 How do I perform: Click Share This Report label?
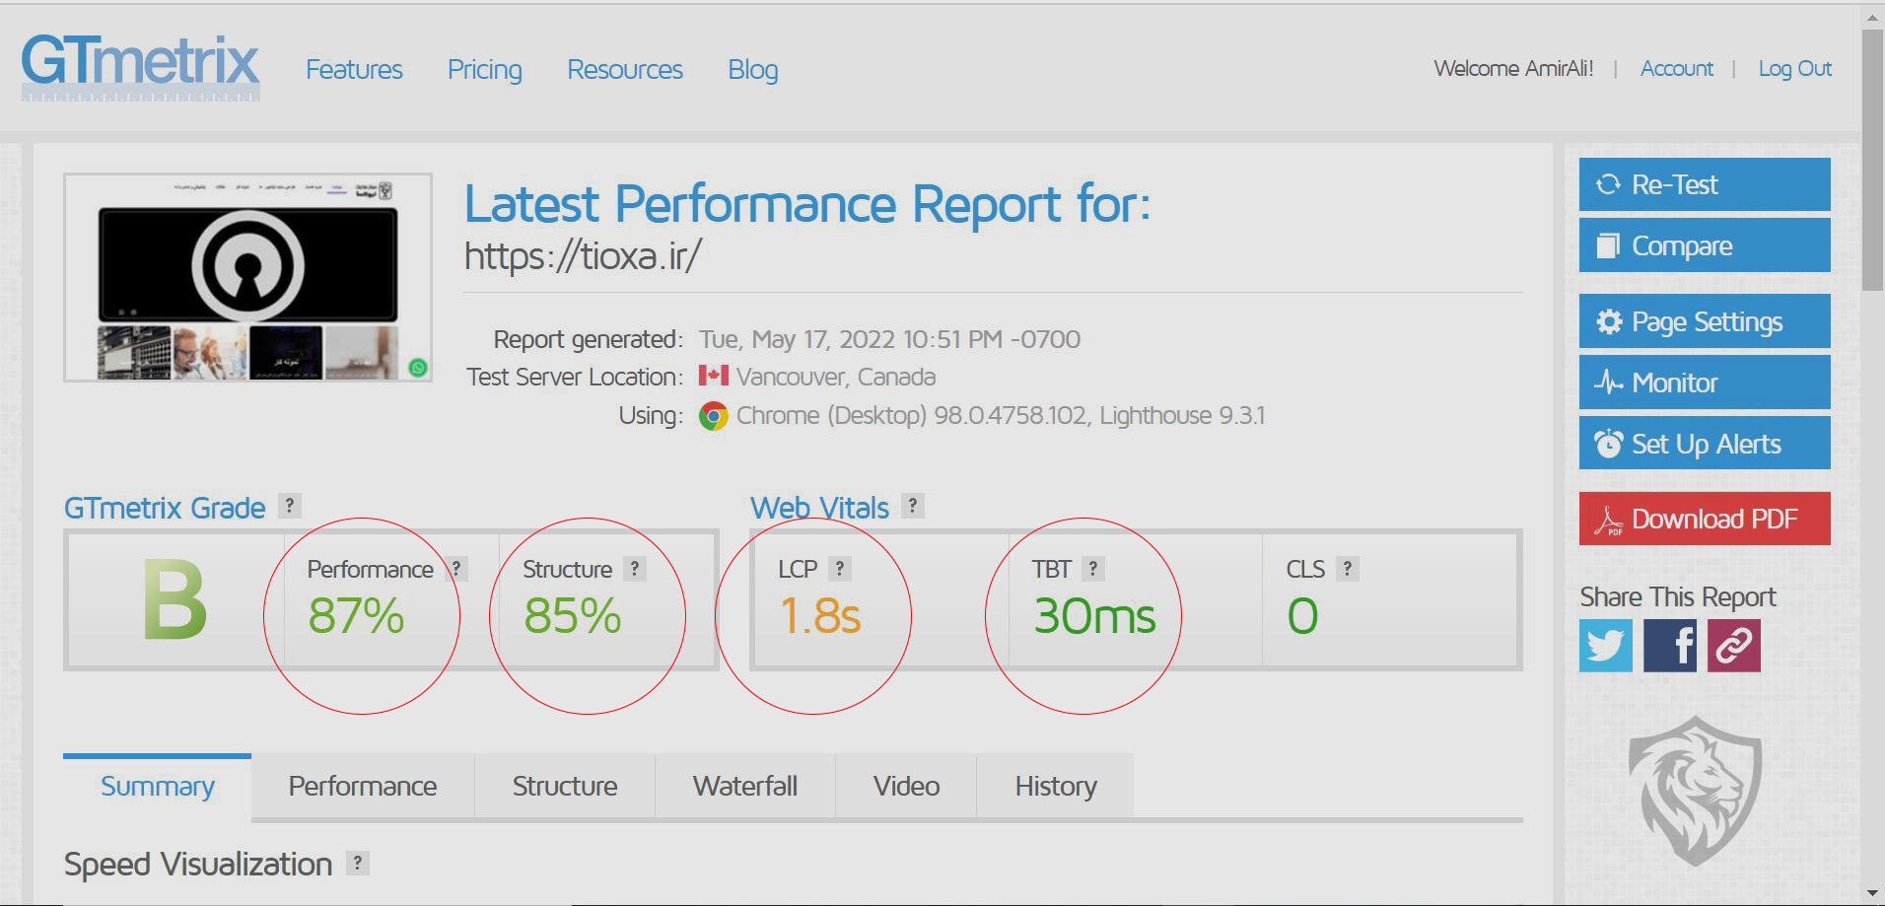tap(1678, 597)
